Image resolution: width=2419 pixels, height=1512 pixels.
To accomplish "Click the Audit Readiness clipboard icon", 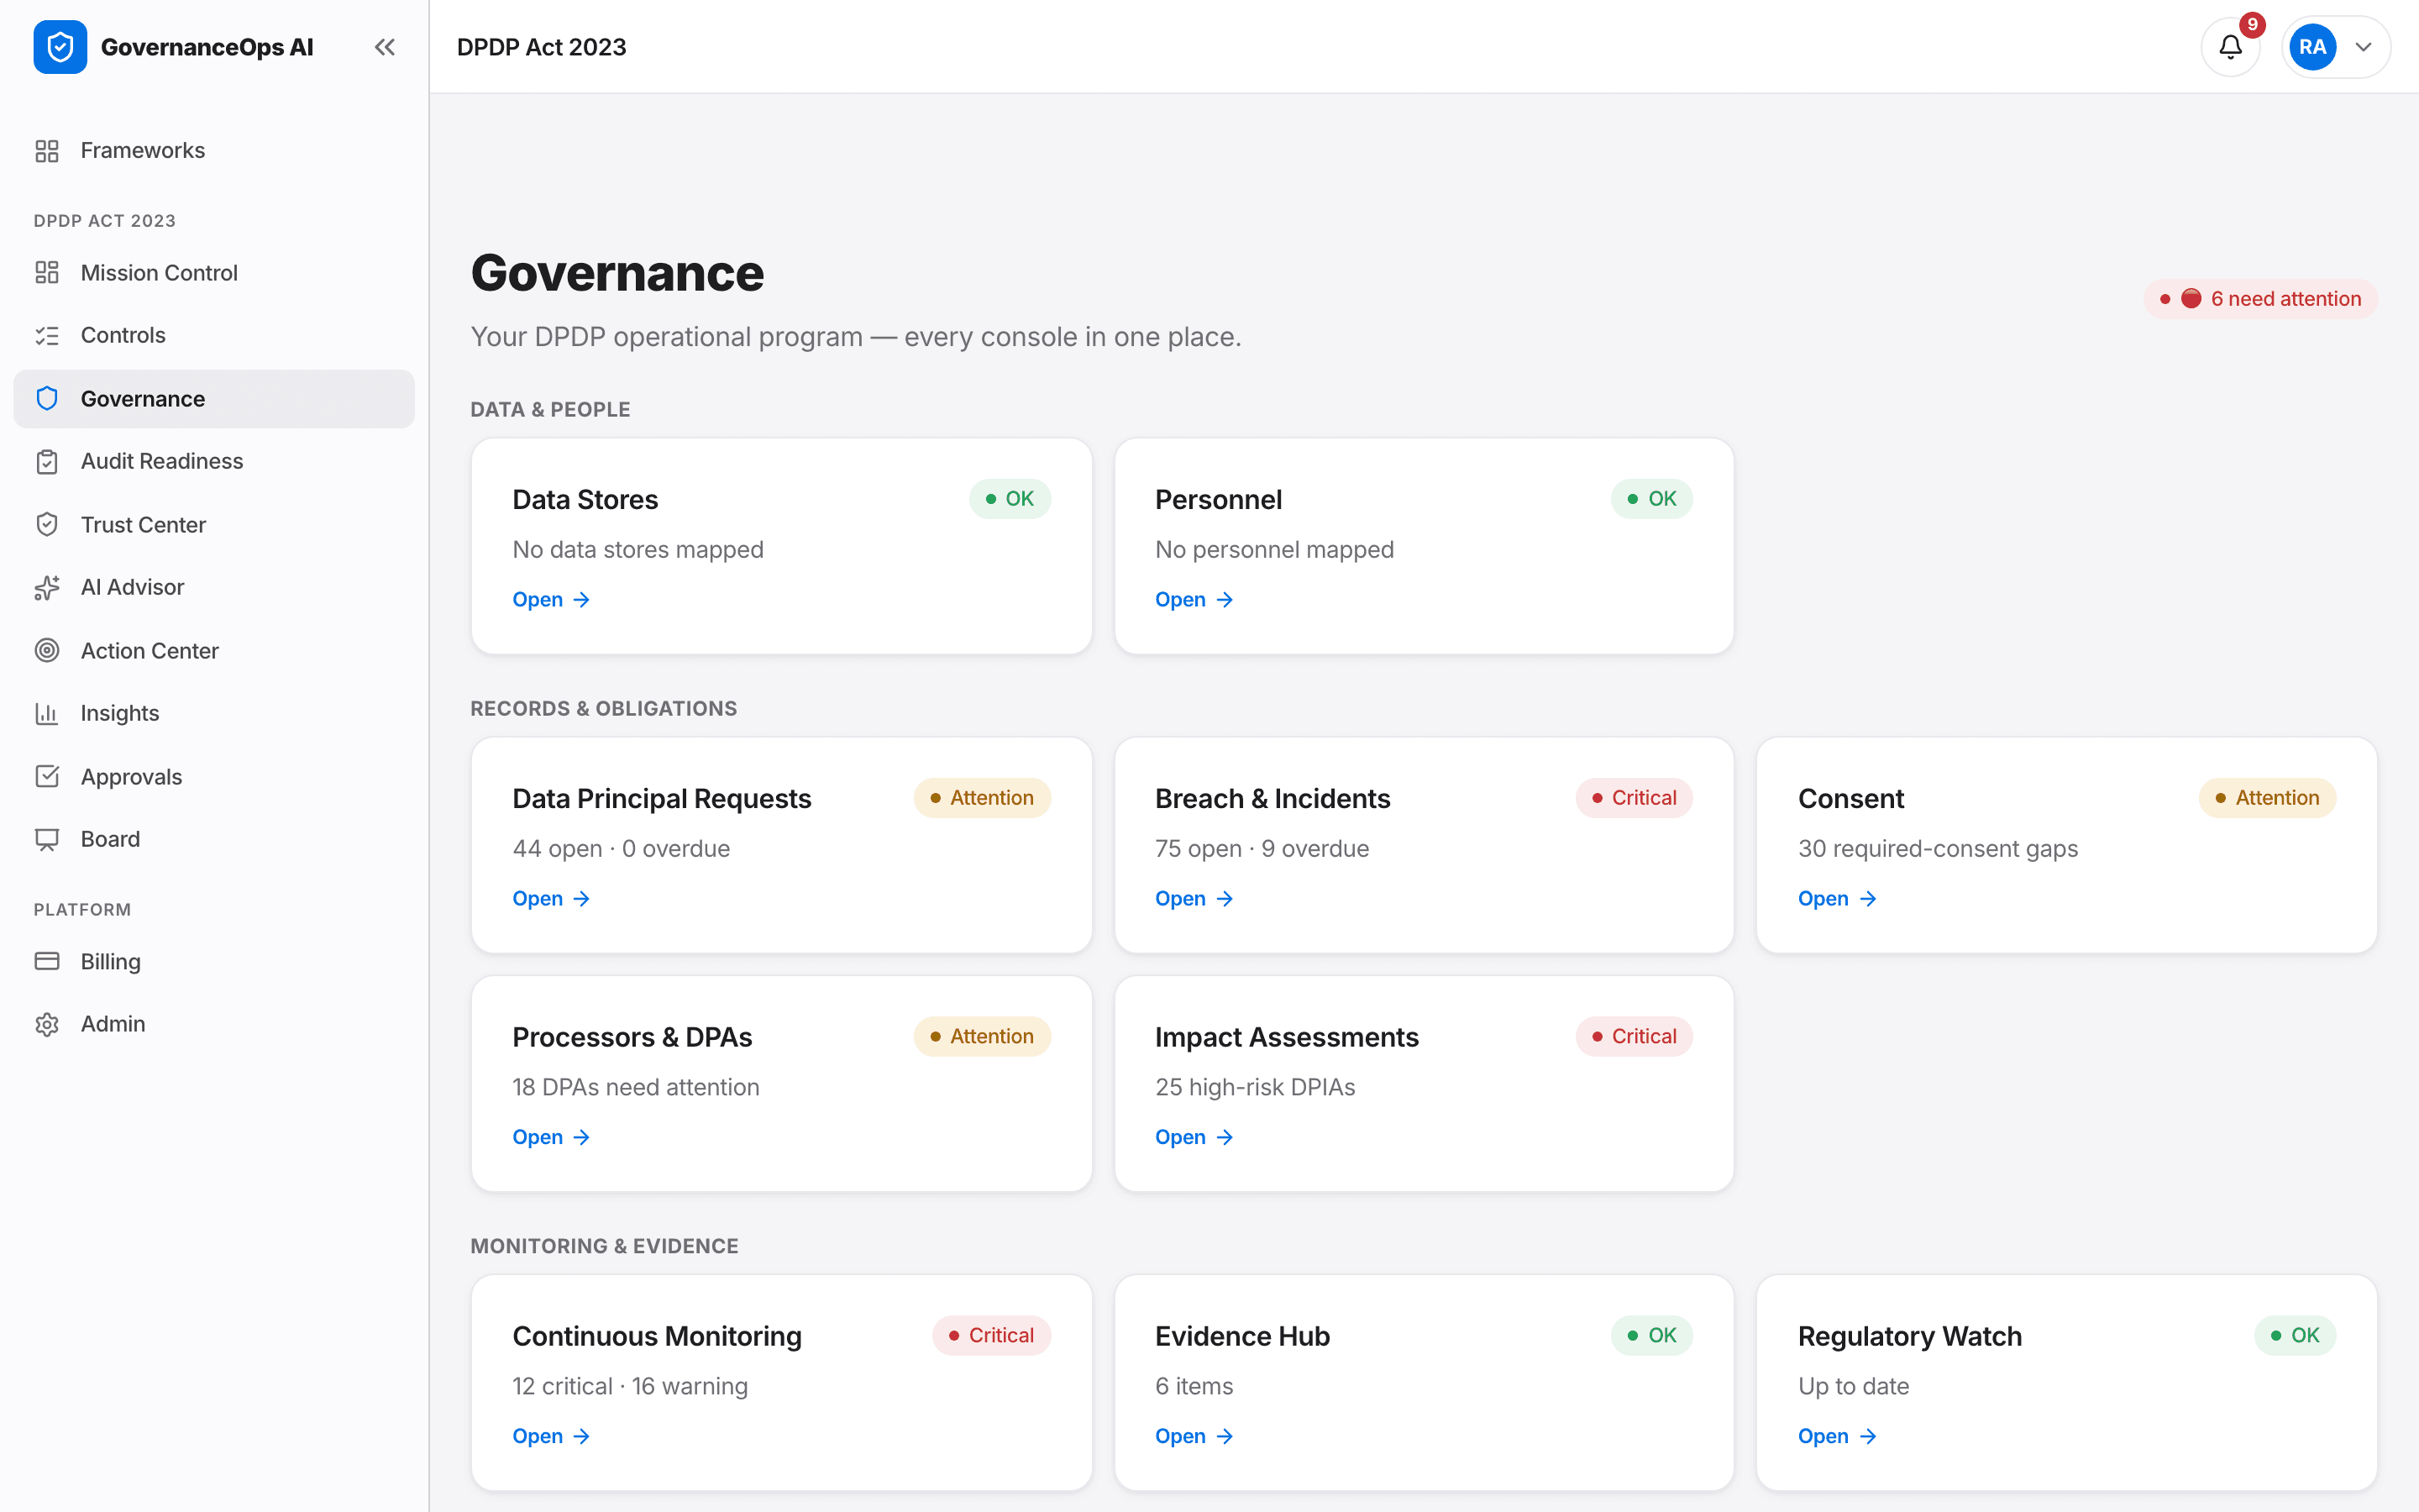I will pyautogui.click(x=47, y=461).
